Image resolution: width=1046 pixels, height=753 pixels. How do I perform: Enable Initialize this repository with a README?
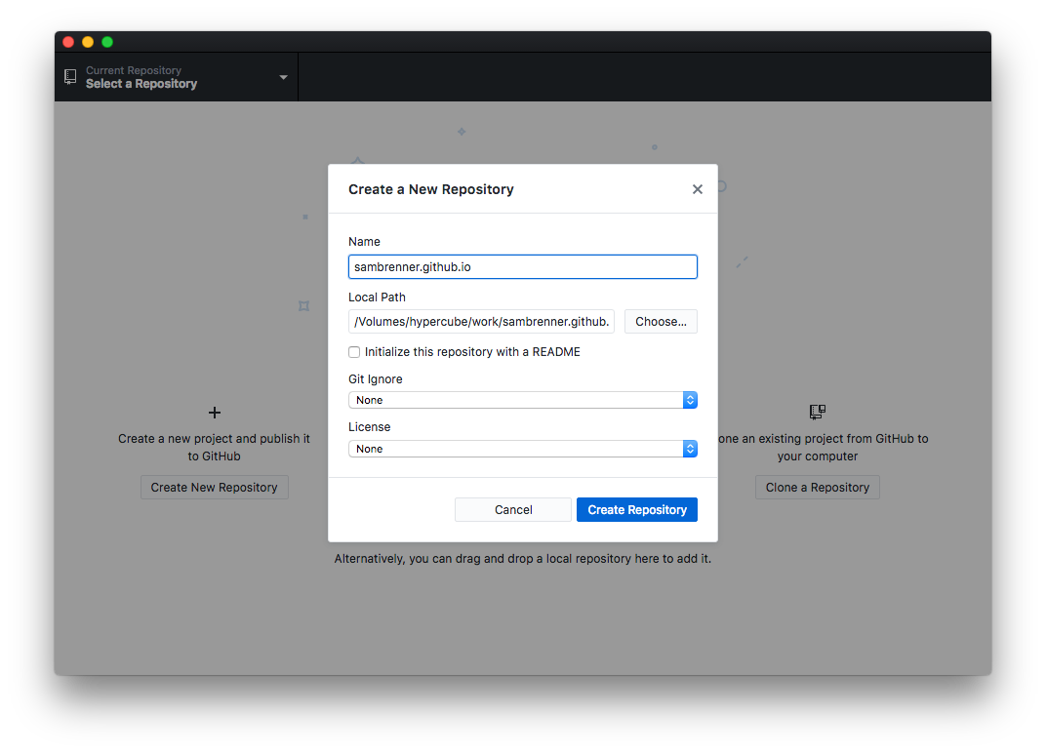point(354,352)
